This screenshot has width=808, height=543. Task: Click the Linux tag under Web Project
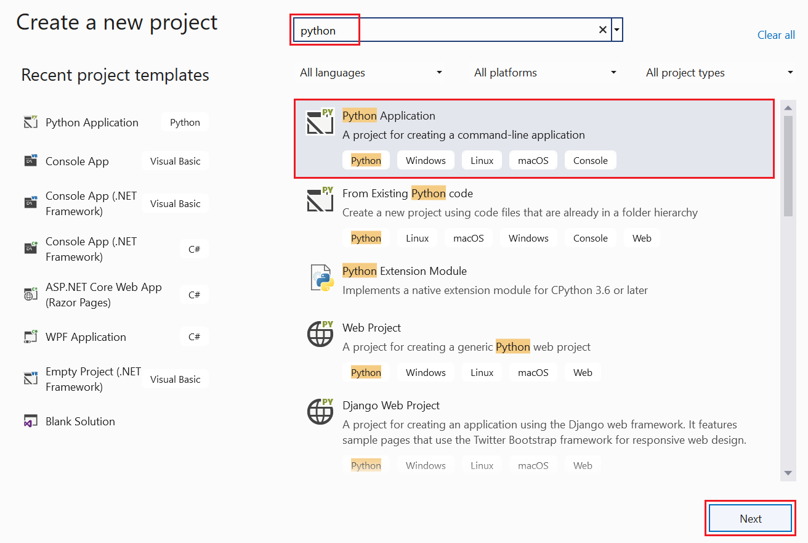(x=482, y=372)
